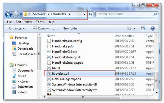Click the Software breadcrumb in the address bar

click(x=39, y=14)
